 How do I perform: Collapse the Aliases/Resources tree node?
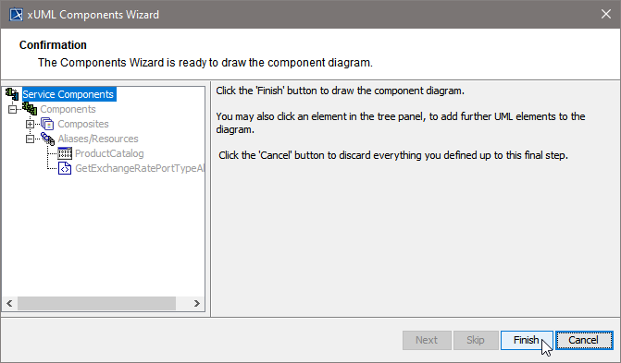tap(30, 139)
